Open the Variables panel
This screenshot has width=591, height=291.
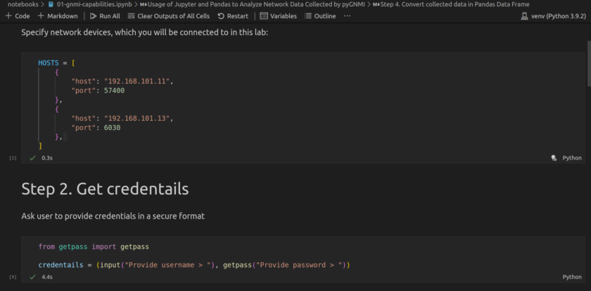278,16
